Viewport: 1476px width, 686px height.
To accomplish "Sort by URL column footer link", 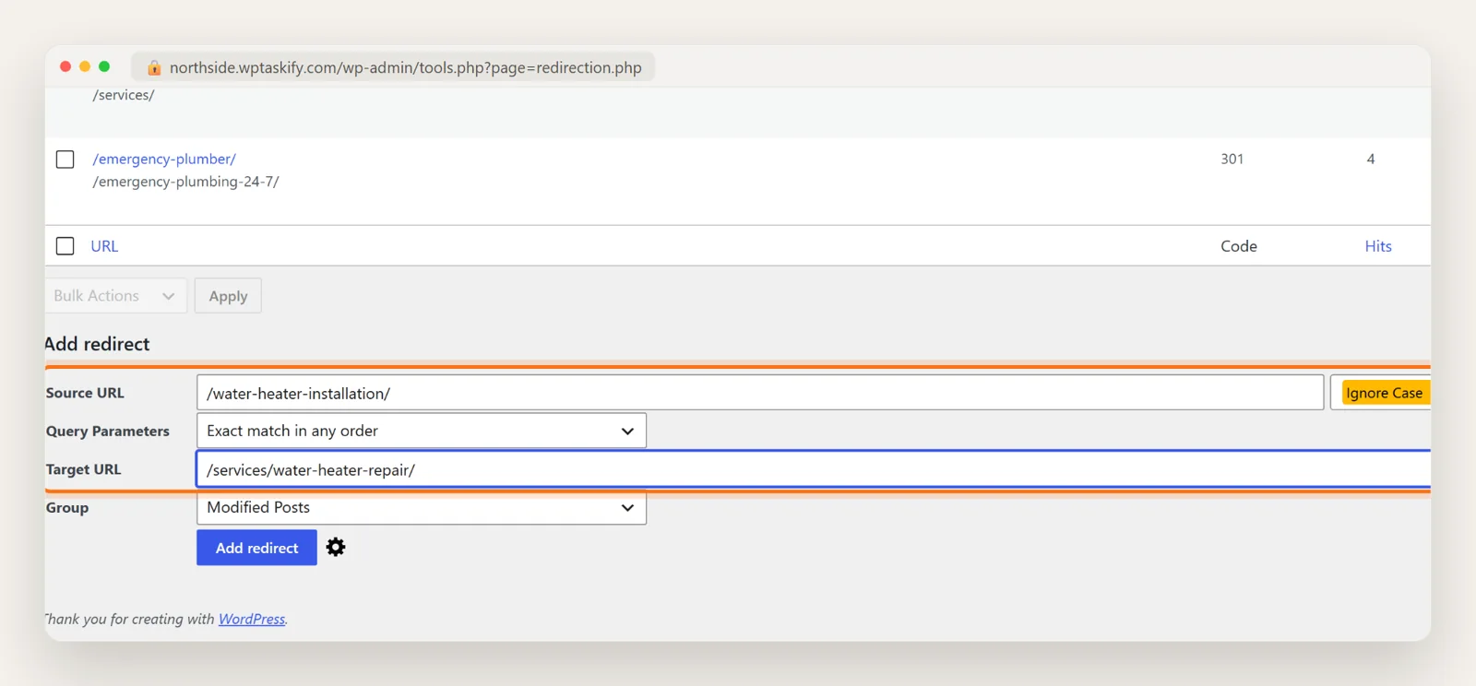I will coord(104,246).
